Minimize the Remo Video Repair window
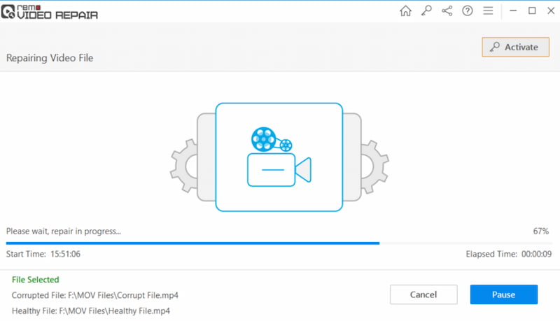Image resolution: width=560 pixels, height=321 pixels. click(513, 11)
